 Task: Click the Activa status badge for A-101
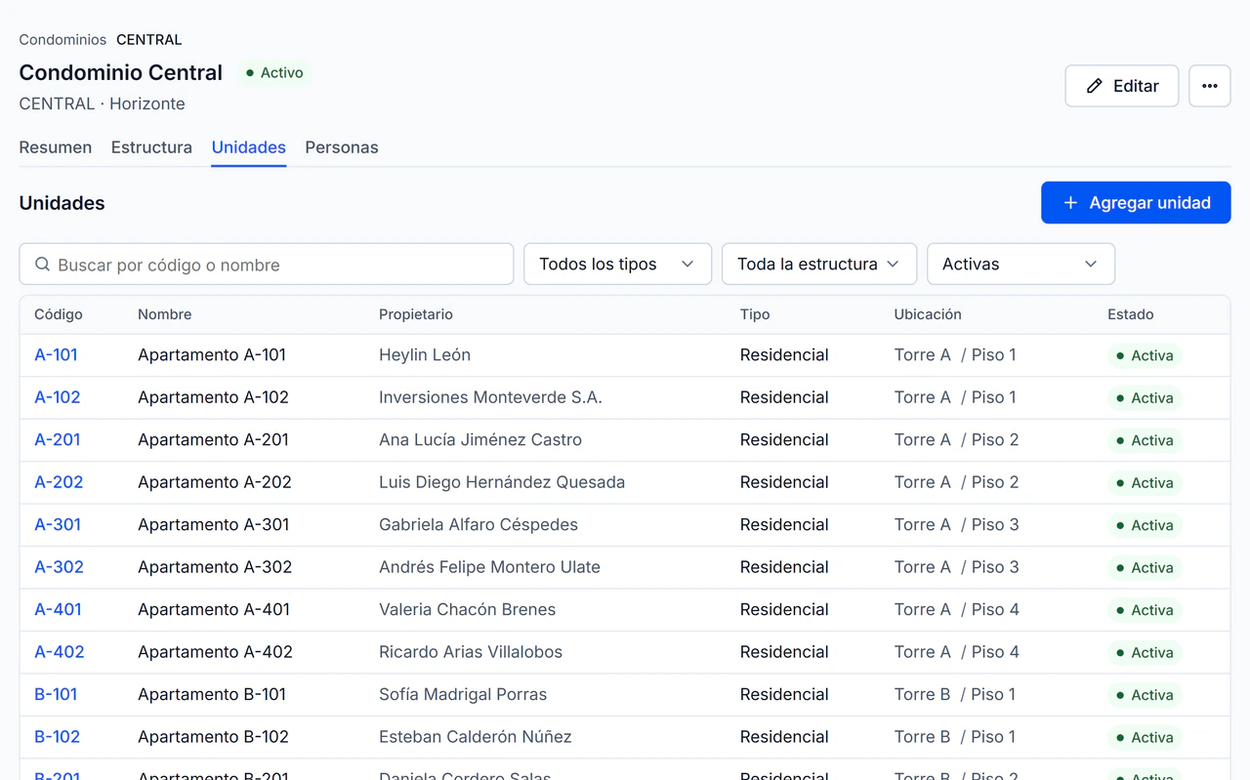coord(1145,355)
